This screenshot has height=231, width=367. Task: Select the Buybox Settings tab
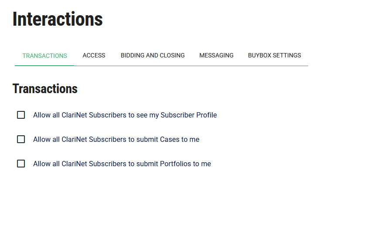(x=274, y=55)
